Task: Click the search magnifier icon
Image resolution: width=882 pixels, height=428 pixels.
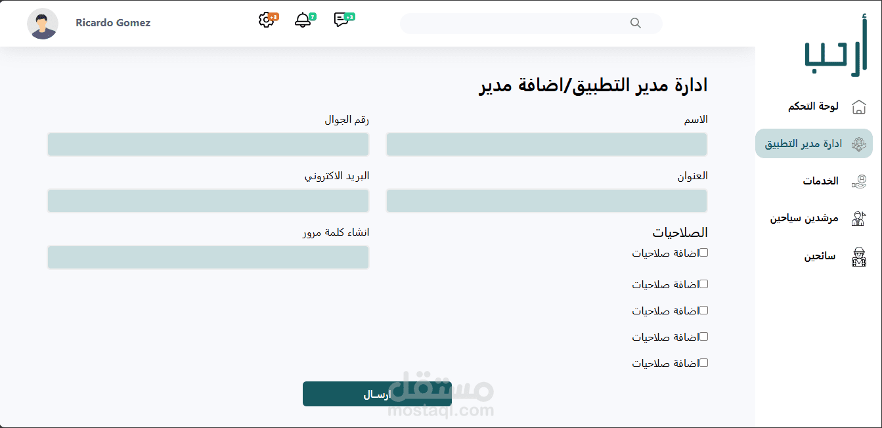Action: pos(635,23)
